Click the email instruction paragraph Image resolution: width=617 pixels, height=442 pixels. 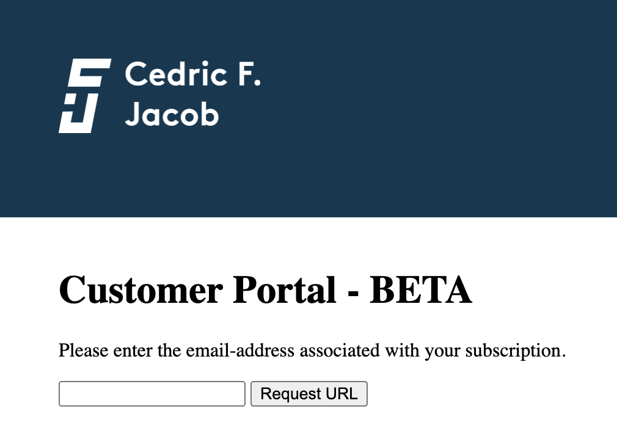(x=312, y=351)
